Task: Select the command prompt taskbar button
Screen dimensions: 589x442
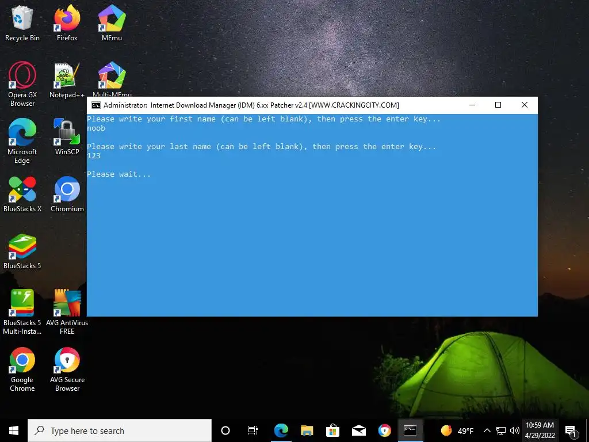Action: coord(410,430)
